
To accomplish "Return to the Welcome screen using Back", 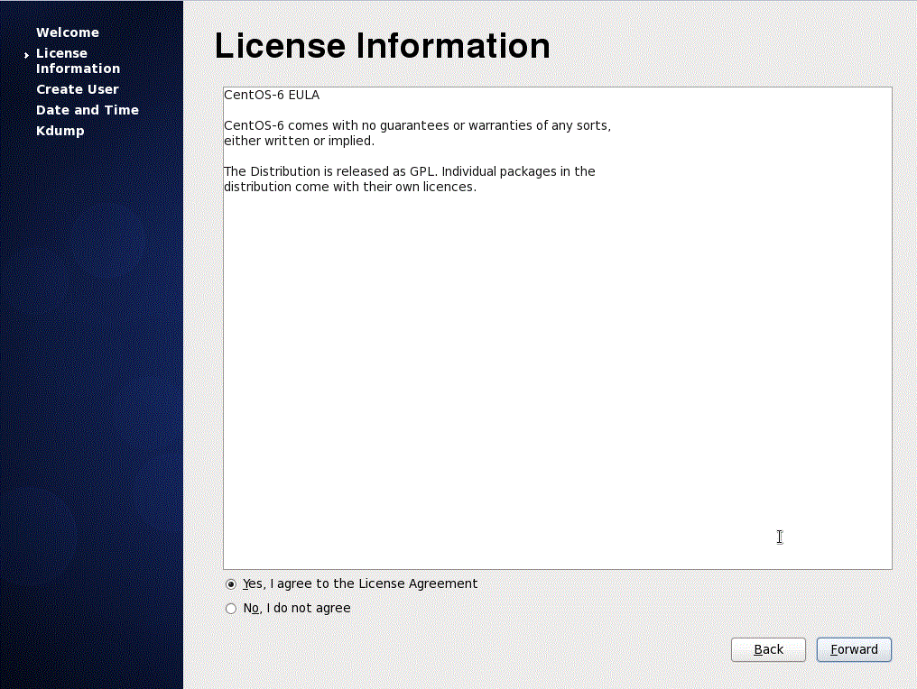I will click(x=768, y=649).
